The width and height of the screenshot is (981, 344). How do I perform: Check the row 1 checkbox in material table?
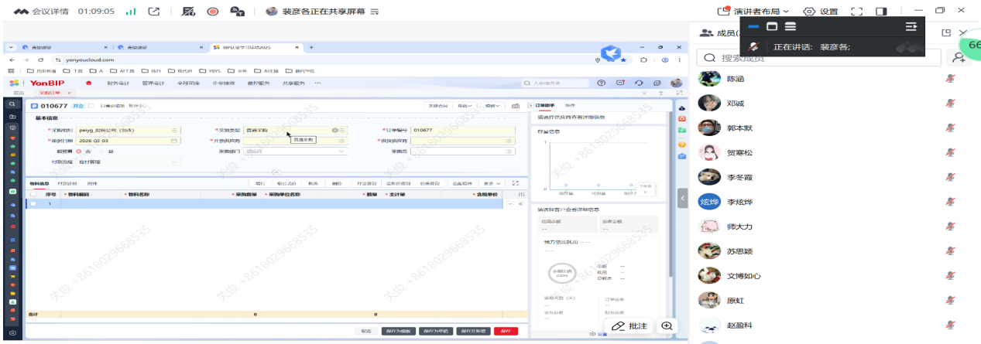(x=33, y=203)
